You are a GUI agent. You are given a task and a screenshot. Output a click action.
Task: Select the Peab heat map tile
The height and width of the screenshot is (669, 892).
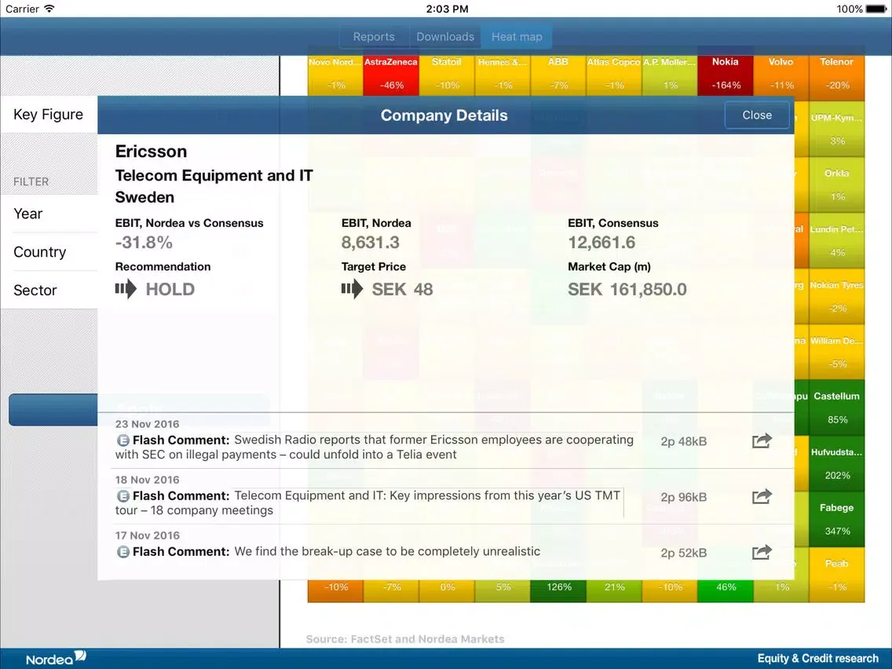(837, 575)
